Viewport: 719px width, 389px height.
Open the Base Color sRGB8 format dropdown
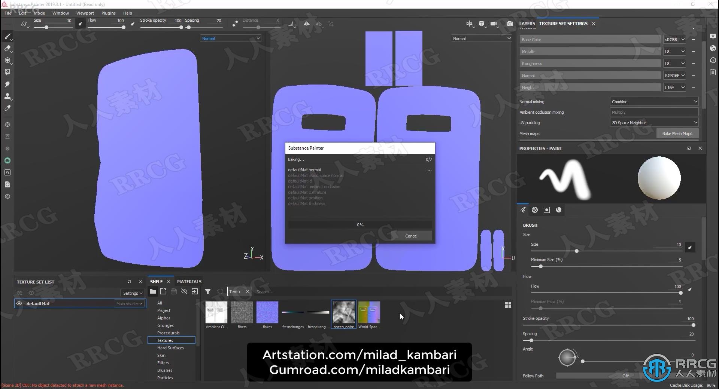(674, 39)
